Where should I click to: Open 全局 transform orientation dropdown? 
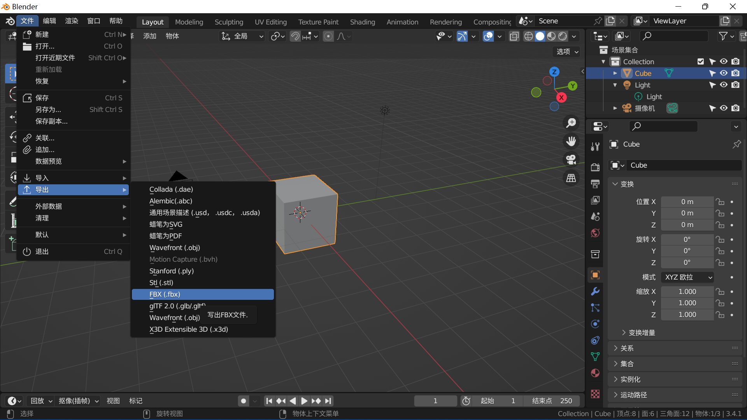[x=243, y=36]
